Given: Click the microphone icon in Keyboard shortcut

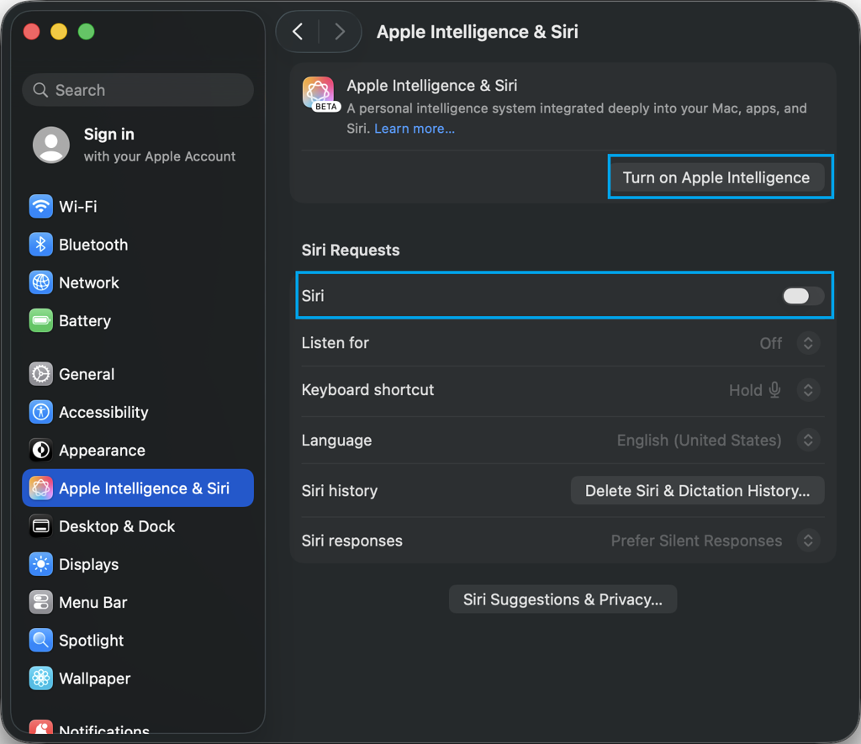Looking at the screenshot, I should pos(774,390).
